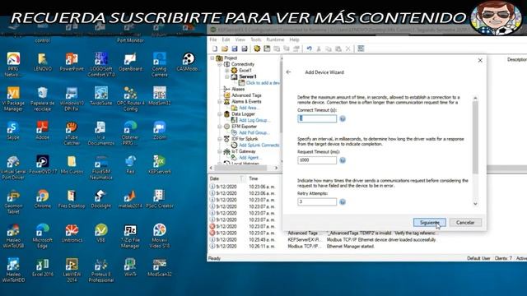The image size is (527, 296).
Task: Click tree panel horizontal scroll right arrow
Action: tap(277, 168)
